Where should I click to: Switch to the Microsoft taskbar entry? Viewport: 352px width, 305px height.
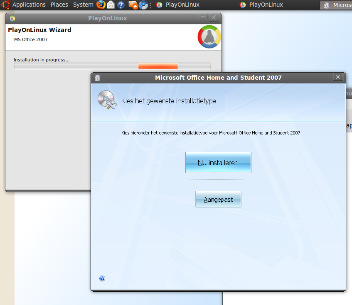[x=336, y=5]
